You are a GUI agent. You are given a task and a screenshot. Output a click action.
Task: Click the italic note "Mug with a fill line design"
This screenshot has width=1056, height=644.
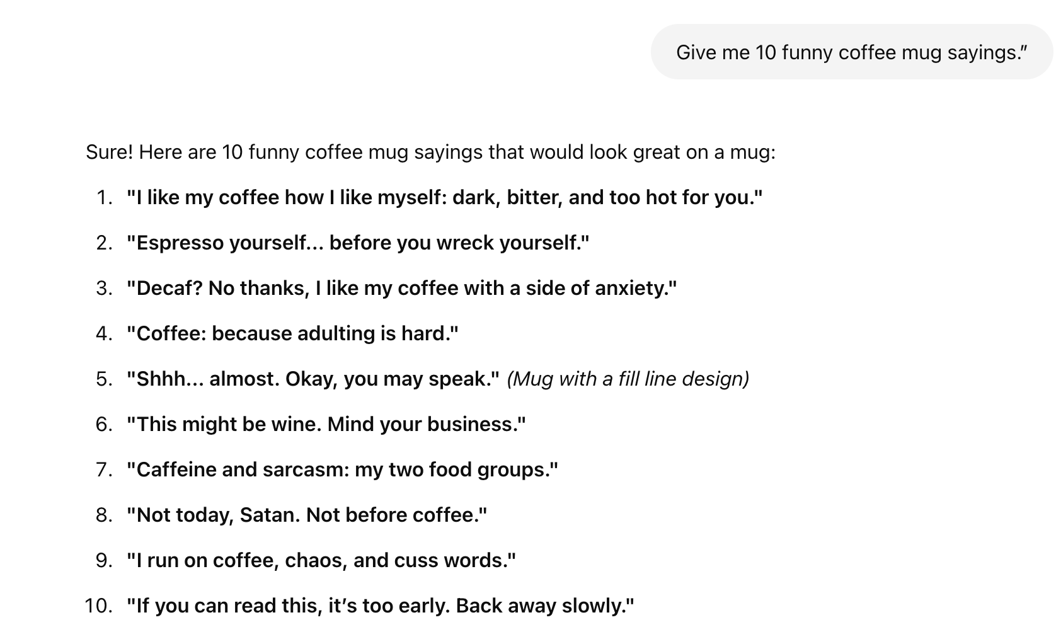point(628,379)
